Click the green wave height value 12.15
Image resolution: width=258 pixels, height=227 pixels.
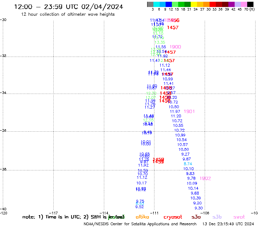tap(148, 120)
